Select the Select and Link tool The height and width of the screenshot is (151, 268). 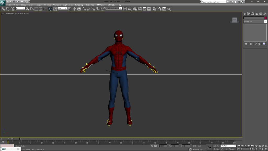coord(3,9)
